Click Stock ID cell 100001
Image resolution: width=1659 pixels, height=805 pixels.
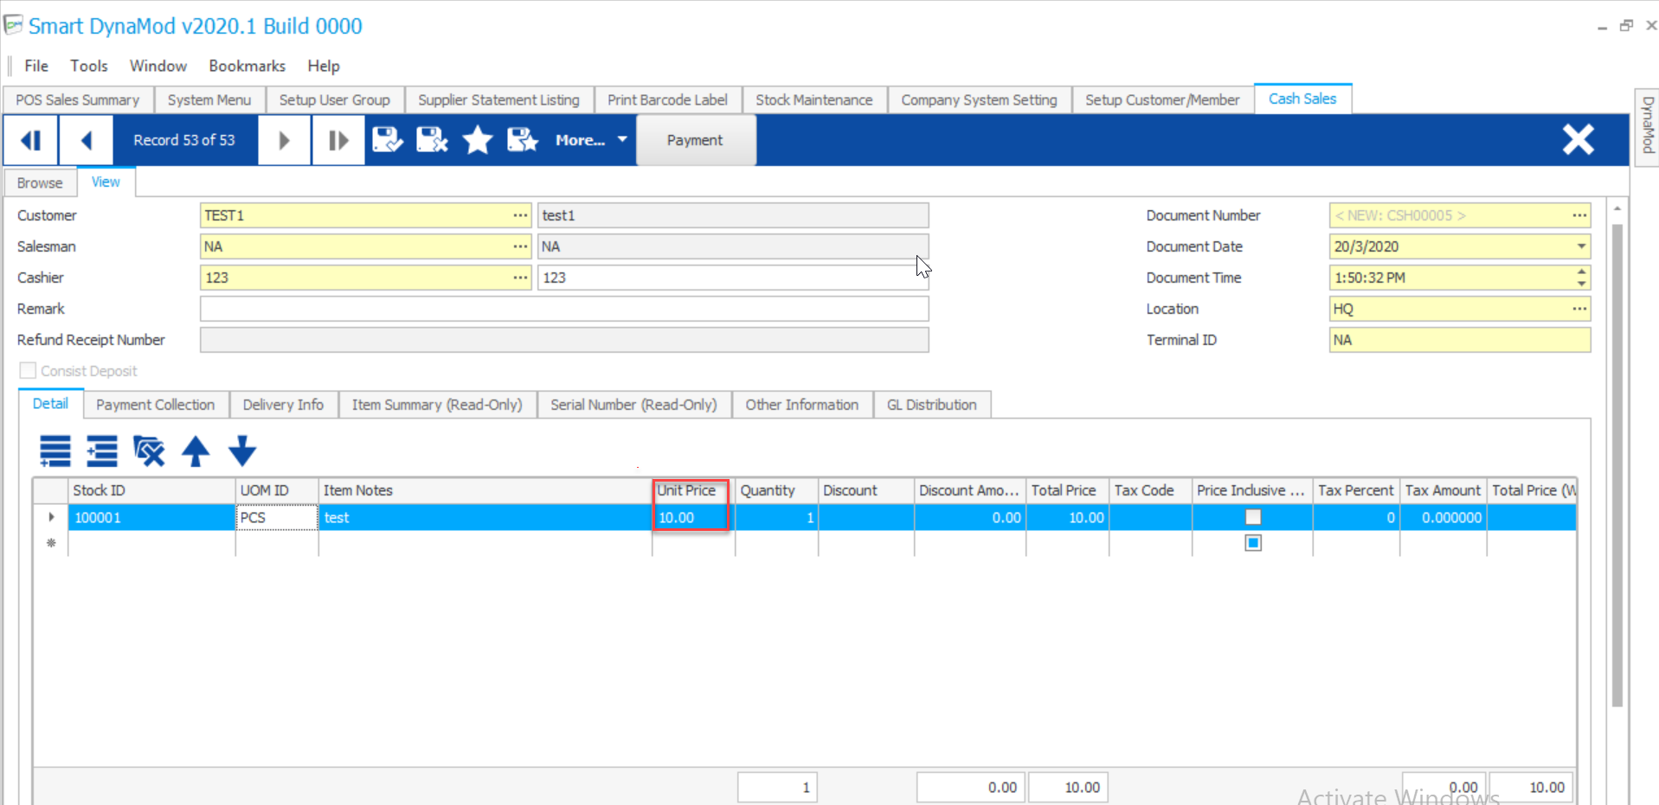click(151, 517)
